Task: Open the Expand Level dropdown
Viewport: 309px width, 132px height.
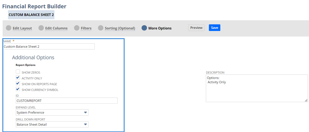Action: tap(52, 113)
